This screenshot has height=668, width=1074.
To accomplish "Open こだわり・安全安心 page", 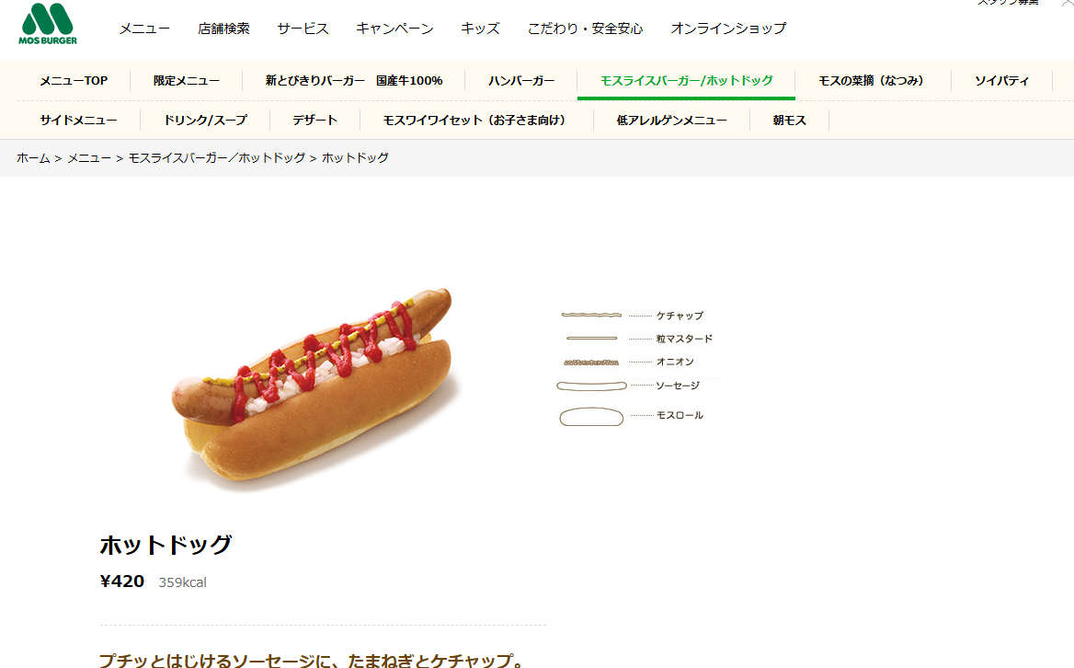I will (585, 29).
